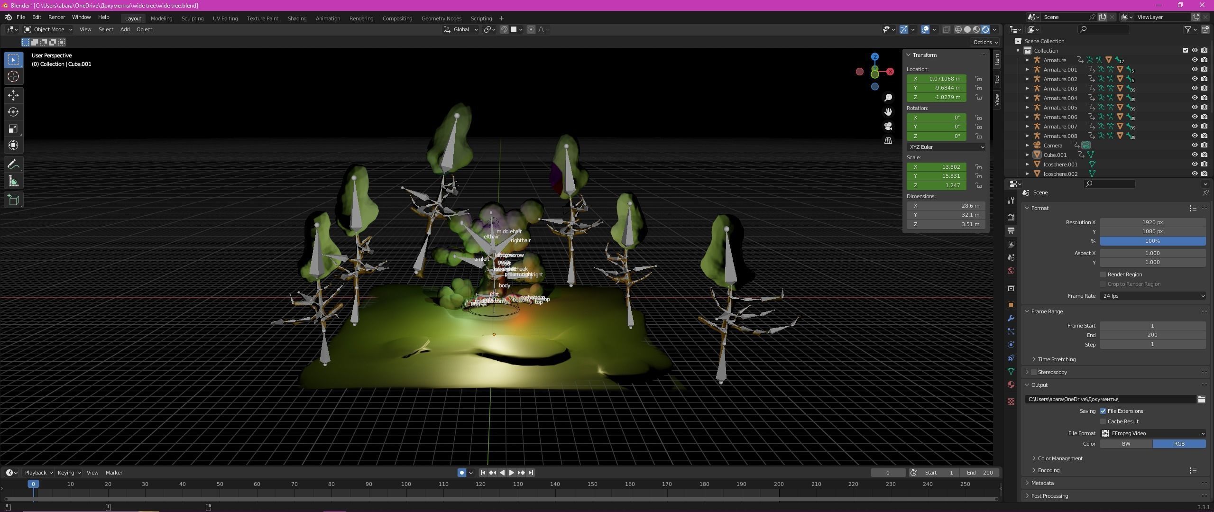The width and height of the screenshot is (1214, 512).
Task: Select the Add Cube tool
Action: (x=13, y=200)
